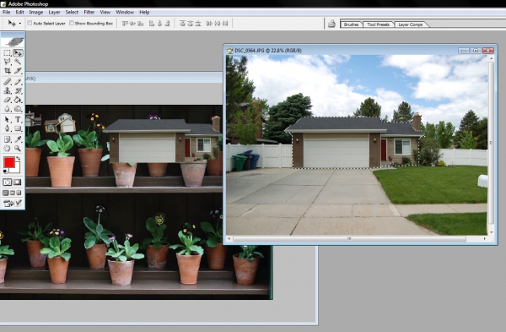Select the Eyedropper tool
This screenshot has width=506, height=332.
point(18,139)
